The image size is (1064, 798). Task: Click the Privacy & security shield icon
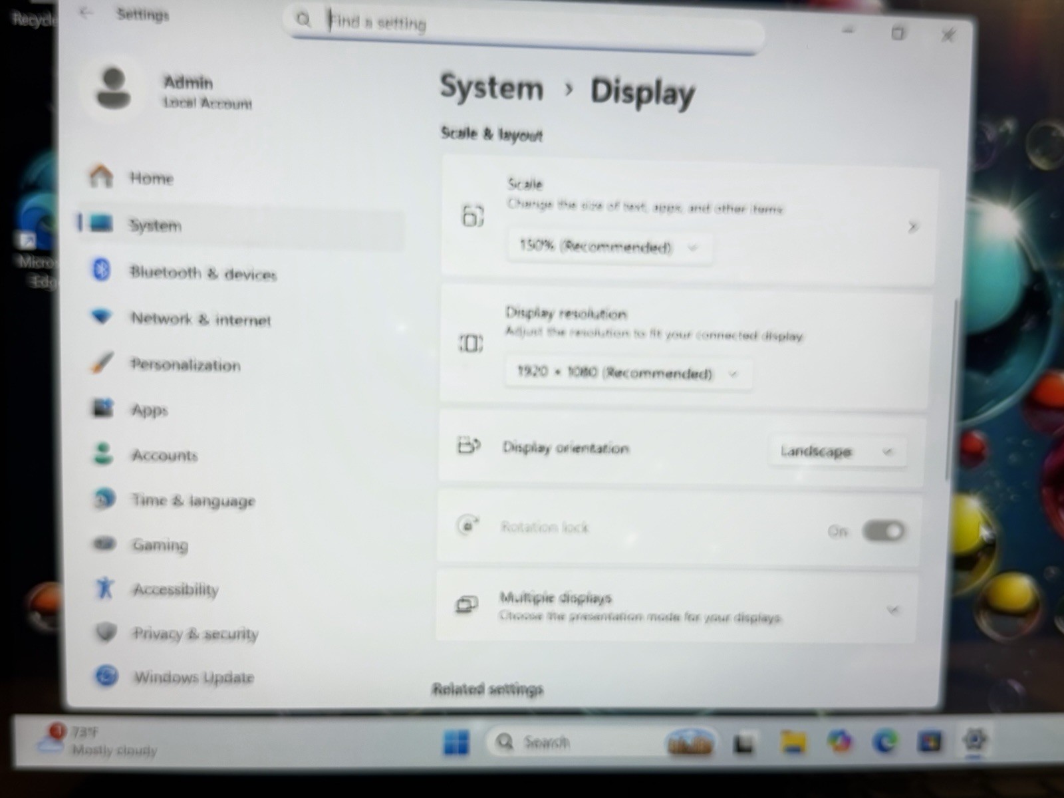(106, 632)
